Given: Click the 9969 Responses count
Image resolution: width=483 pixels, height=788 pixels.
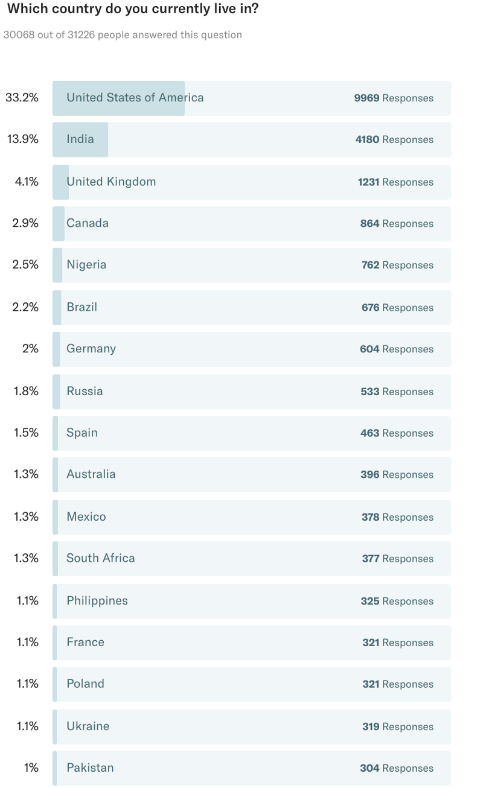Looking at the screenshot, I should (x=394, y=98).
